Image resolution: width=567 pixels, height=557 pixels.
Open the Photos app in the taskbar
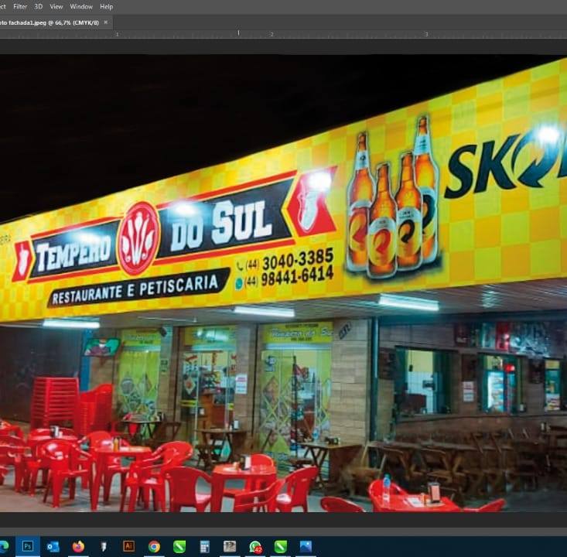(306, 546)
